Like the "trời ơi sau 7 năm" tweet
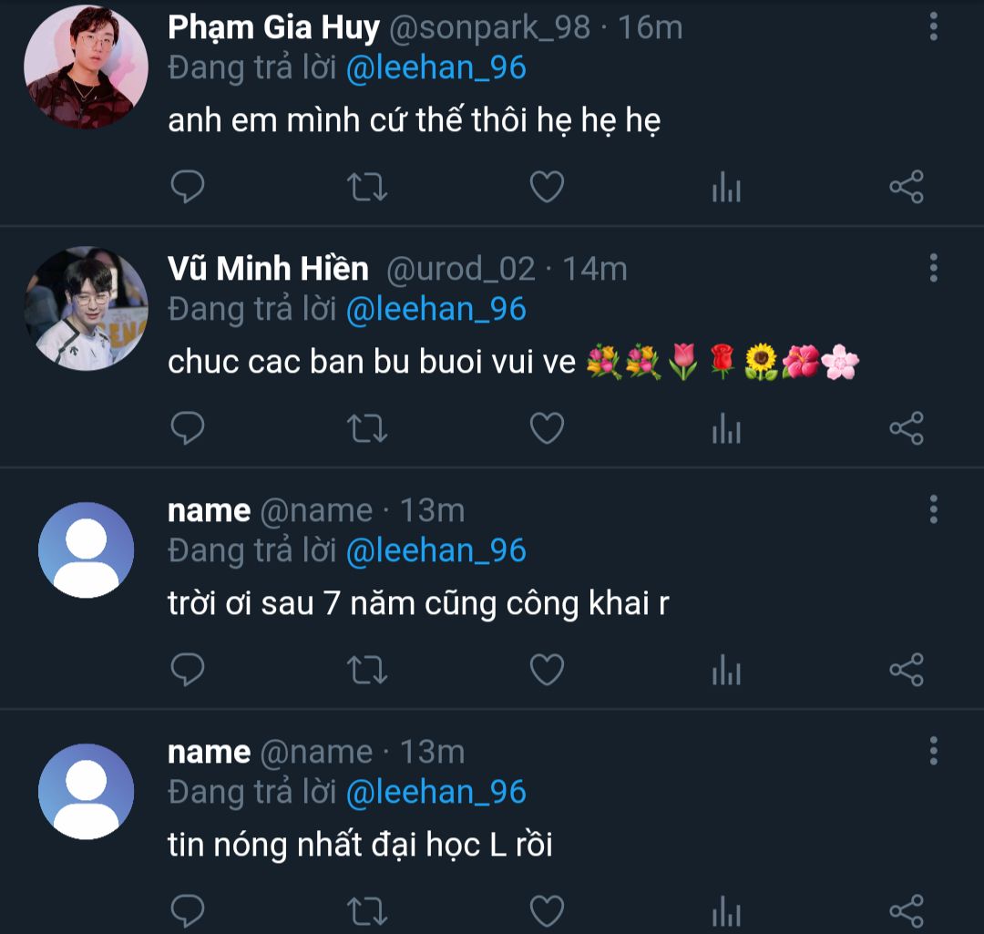Screen dimensions: 984x934 [547, 670]
